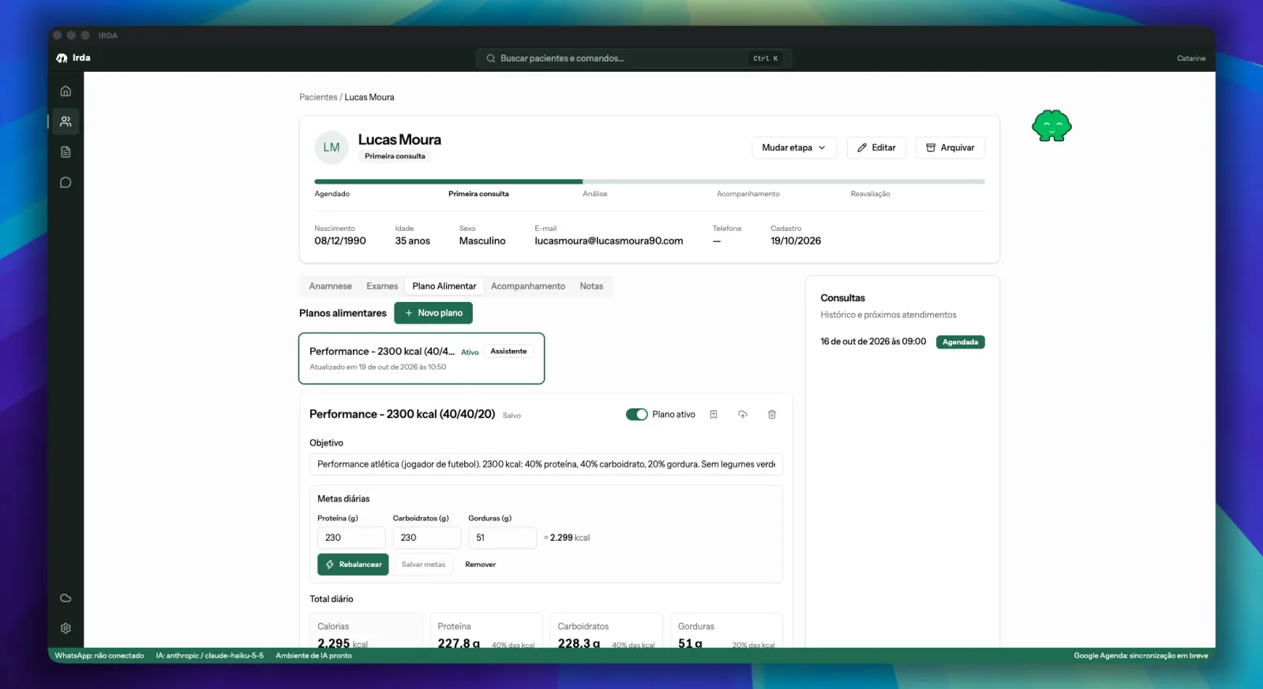Click the 16 de out de 2026 appointment

pyautogui.click(x=873, y=342)
